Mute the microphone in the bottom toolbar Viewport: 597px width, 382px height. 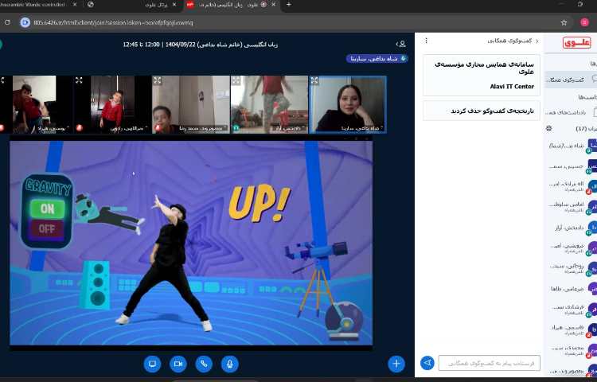[229, 363]
